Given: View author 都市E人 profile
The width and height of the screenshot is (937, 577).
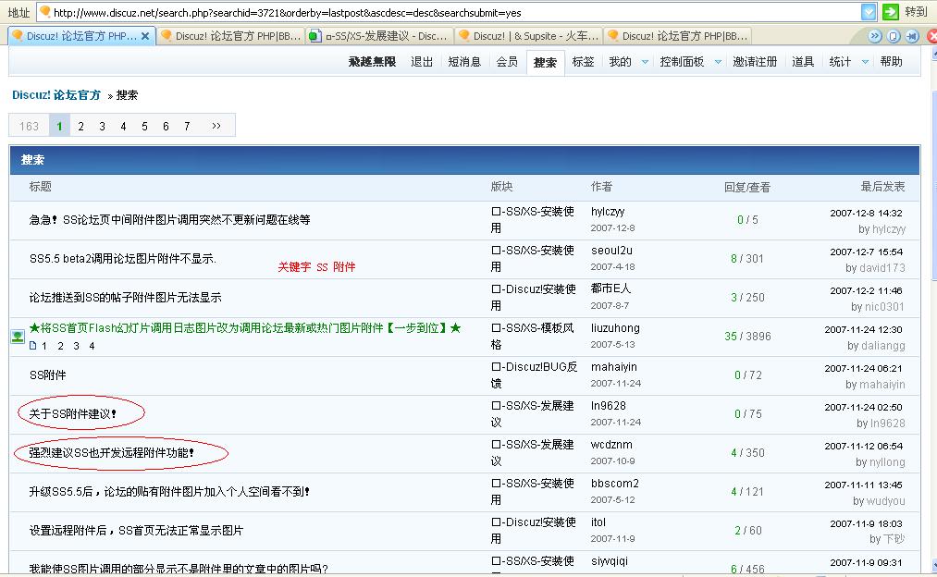Looking at the screenshot, I should click(x=610, y=288).
